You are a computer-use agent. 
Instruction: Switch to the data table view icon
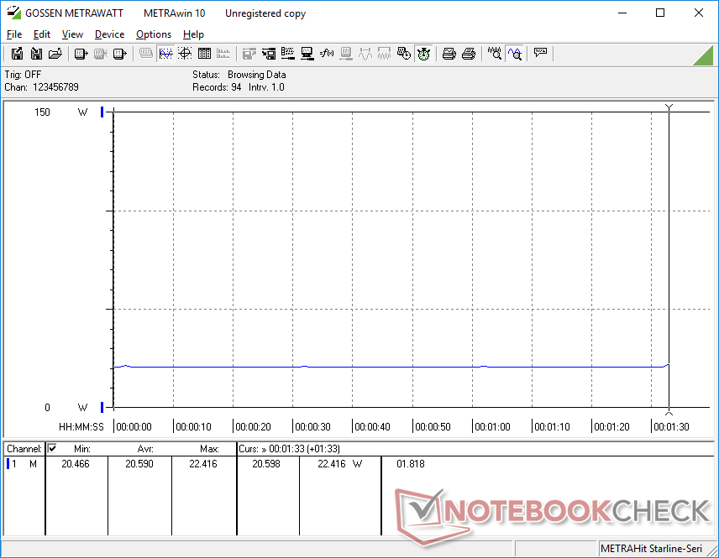pos(204,54)
